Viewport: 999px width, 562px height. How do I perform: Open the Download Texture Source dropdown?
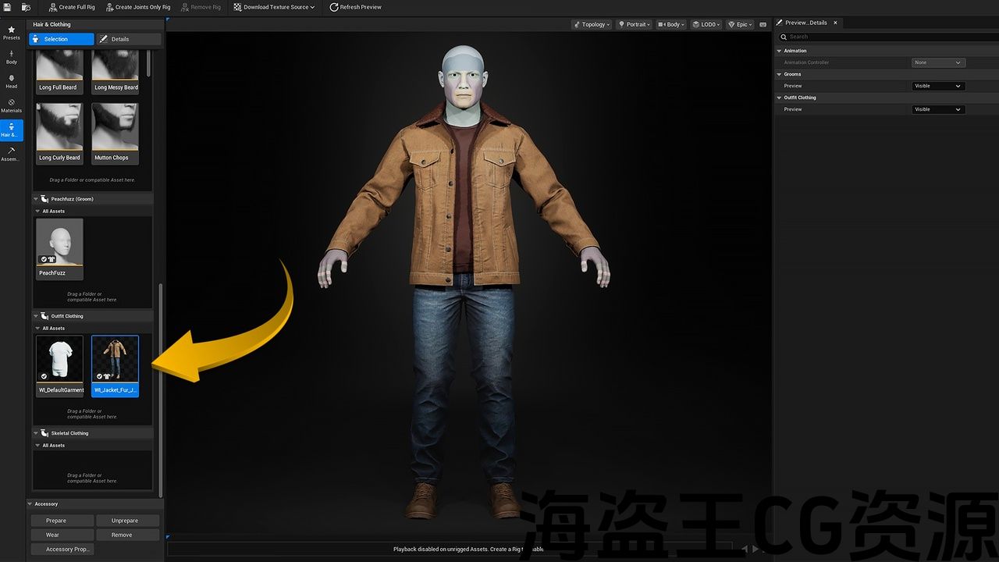point(274,7)
